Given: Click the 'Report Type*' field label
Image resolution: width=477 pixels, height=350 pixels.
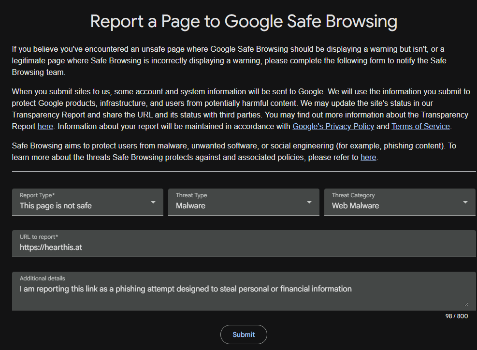Looking at the screenshot, I should pos(37,195).
